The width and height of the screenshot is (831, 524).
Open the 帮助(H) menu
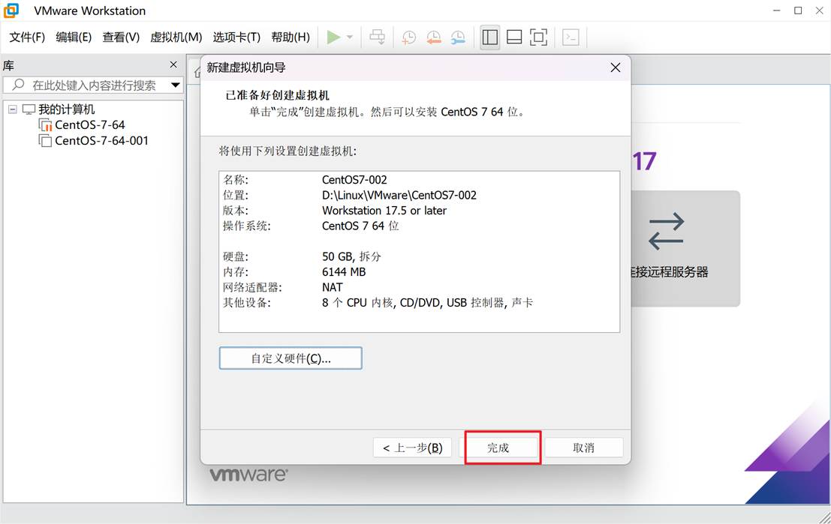[291, 37]
